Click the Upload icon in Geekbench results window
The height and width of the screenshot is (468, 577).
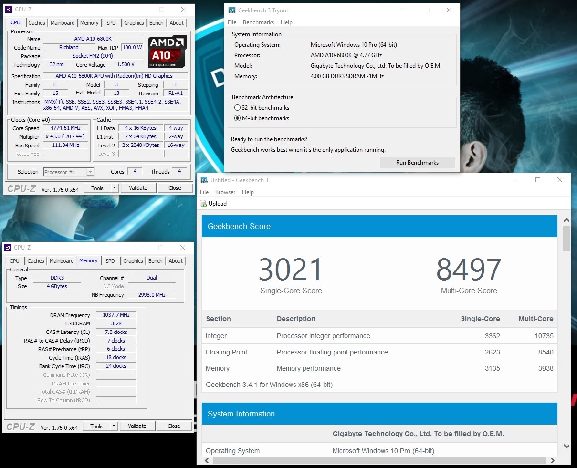point(203,204)
